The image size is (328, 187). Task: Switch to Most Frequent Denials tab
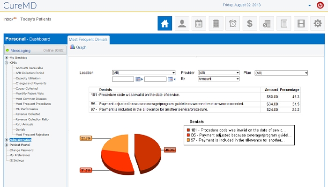click(89, 39)
